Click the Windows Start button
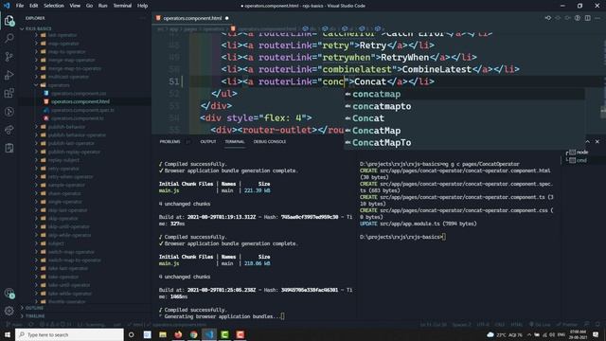 point(8,334)
